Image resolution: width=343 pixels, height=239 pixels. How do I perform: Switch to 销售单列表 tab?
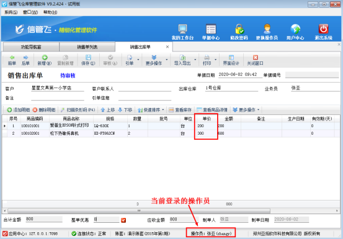point(87,47)
